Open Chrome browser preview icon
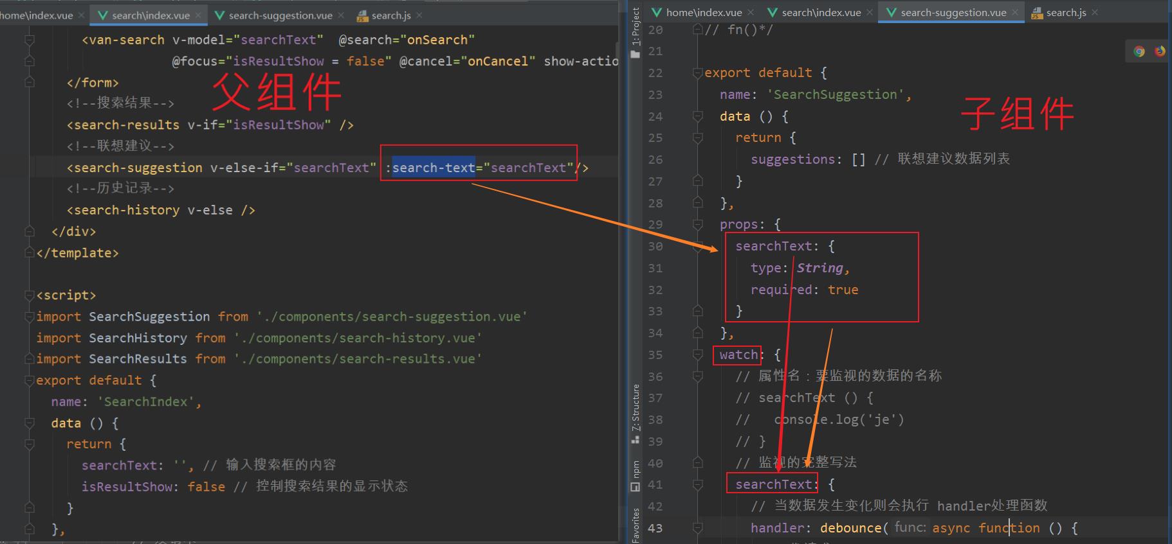Viewport: 1172px width, 544px height. (1139, 51)
